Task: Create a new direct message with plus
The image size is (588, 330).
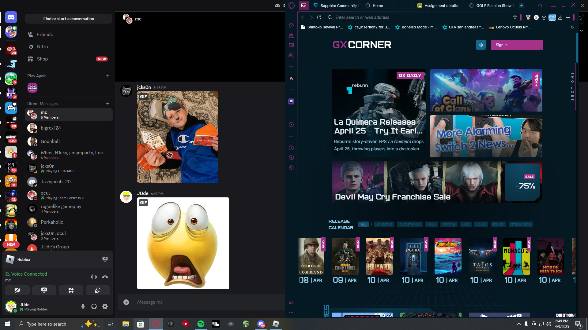Action: coord(108,104)
